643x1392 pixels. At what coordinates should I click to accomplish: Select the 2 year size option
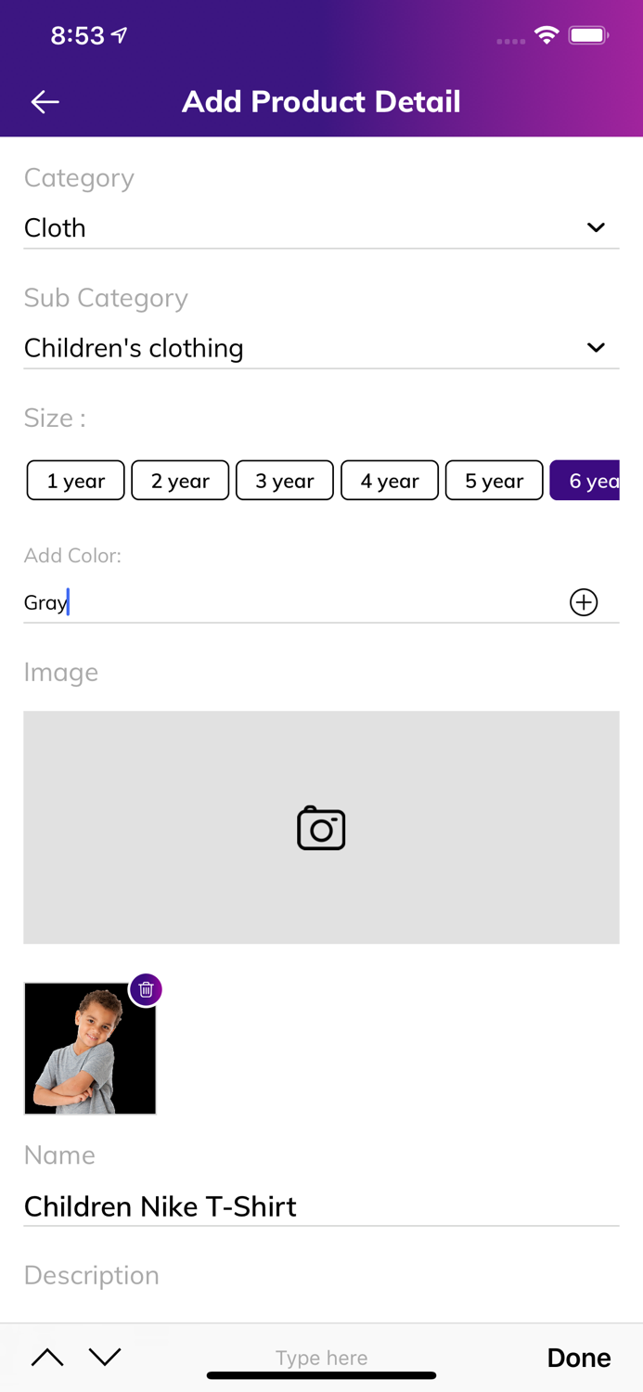180,481
